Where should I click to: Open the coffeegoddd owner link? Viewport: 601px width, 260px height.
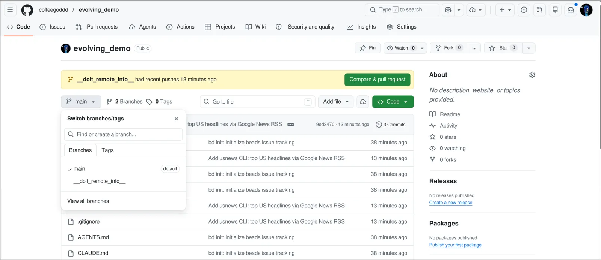(53, 10)
